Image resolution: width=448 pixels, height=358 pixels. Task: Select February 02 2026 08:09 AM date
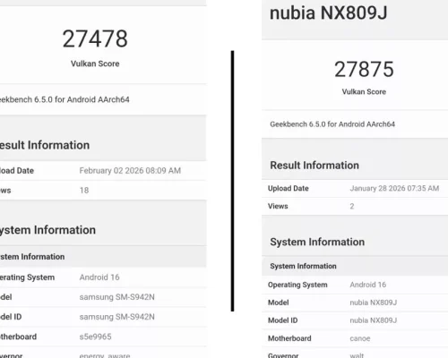(130, 171)
